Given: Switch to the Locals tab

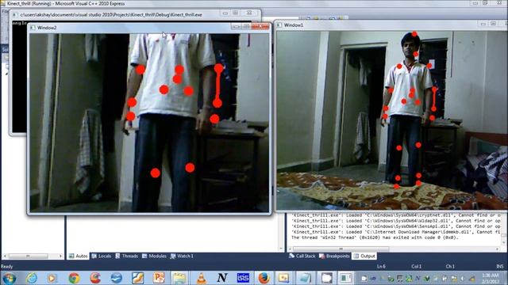Looking at the screenshot, I should coord(102,256).
